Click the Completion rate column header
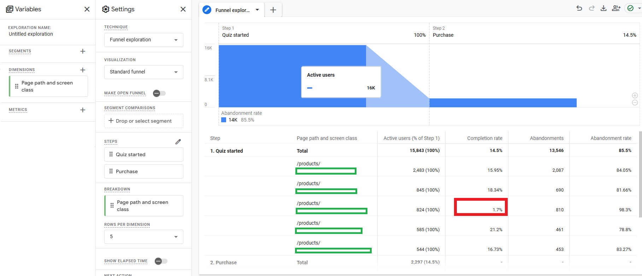Screen dimensions: 642x276 [484, 138]
